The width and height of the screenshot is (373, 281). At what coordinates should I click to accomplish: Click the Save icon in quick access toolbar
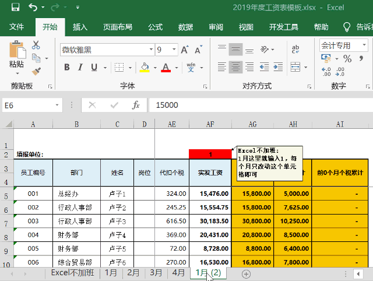[x=15, y=7]
